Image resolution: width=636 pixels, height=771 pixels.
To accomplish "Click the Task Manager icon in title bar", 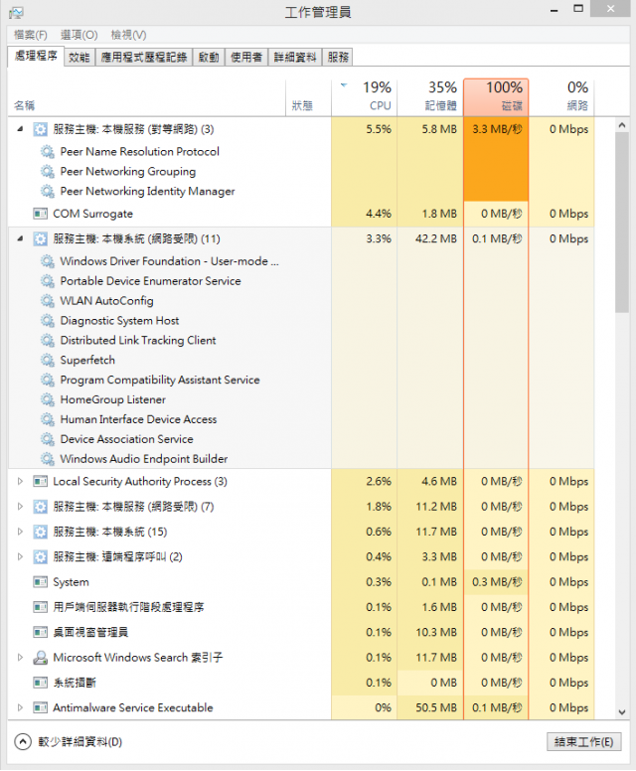I will 16,12.
